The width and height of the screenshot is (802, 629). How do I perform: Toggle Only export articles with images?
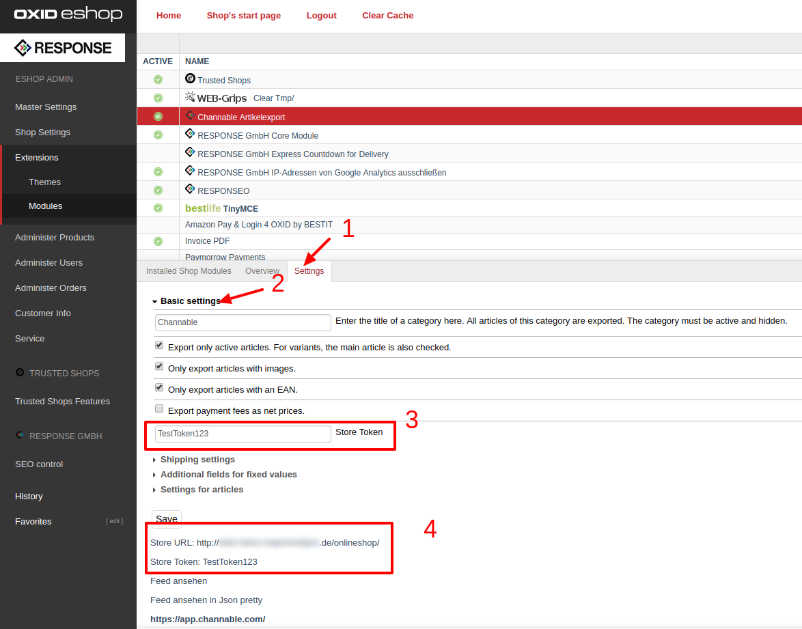(159, 366)
